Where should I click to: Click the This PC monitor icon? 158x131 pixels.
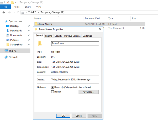(6, 51)
